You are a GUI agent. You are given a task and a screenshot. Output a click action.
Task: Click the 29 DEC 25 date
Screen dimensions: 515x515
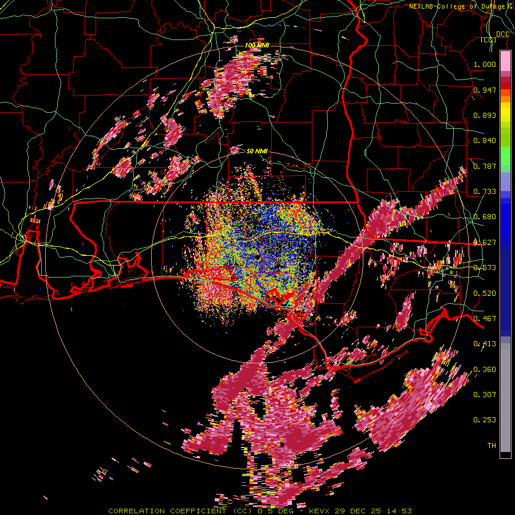358,511
